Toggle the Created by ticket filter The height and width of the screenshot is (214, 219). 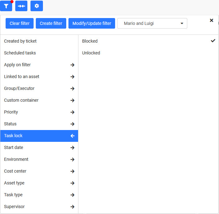click(39, 41)
